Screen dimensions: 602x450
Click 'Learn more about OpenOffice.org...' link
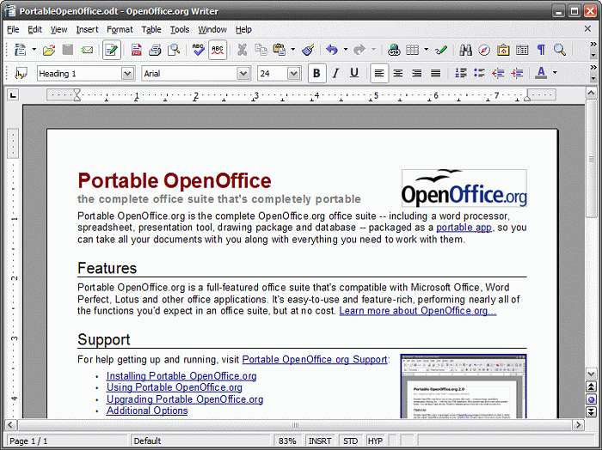[418, 311]
